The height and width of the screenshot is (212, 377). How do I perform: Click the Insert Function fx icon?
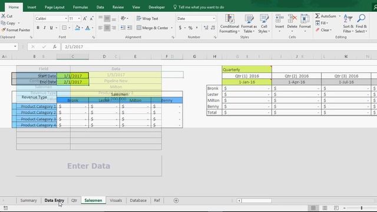55,47
